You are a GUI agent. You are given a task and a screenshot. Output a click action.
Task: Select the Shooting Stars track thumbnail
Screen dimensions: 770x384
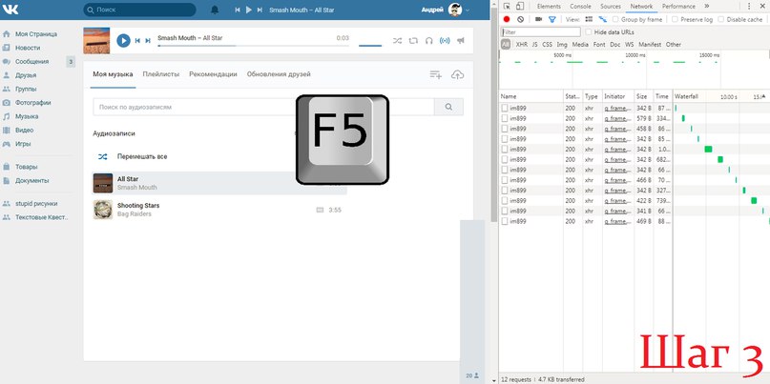(x=103, y=210)
